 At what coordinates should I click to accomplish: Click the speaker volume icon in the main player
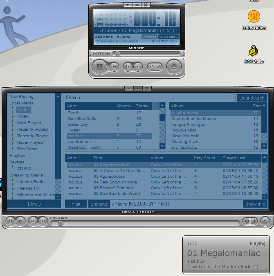(x=151, y=67)
